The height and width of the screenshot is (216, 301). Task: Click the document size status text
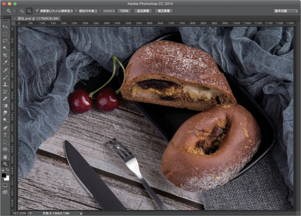(x=56, y=213)
